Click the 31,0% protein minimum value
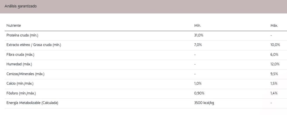The height and width of the screenshot is (115, 287). pyautogui.click(x=199, y=35)
